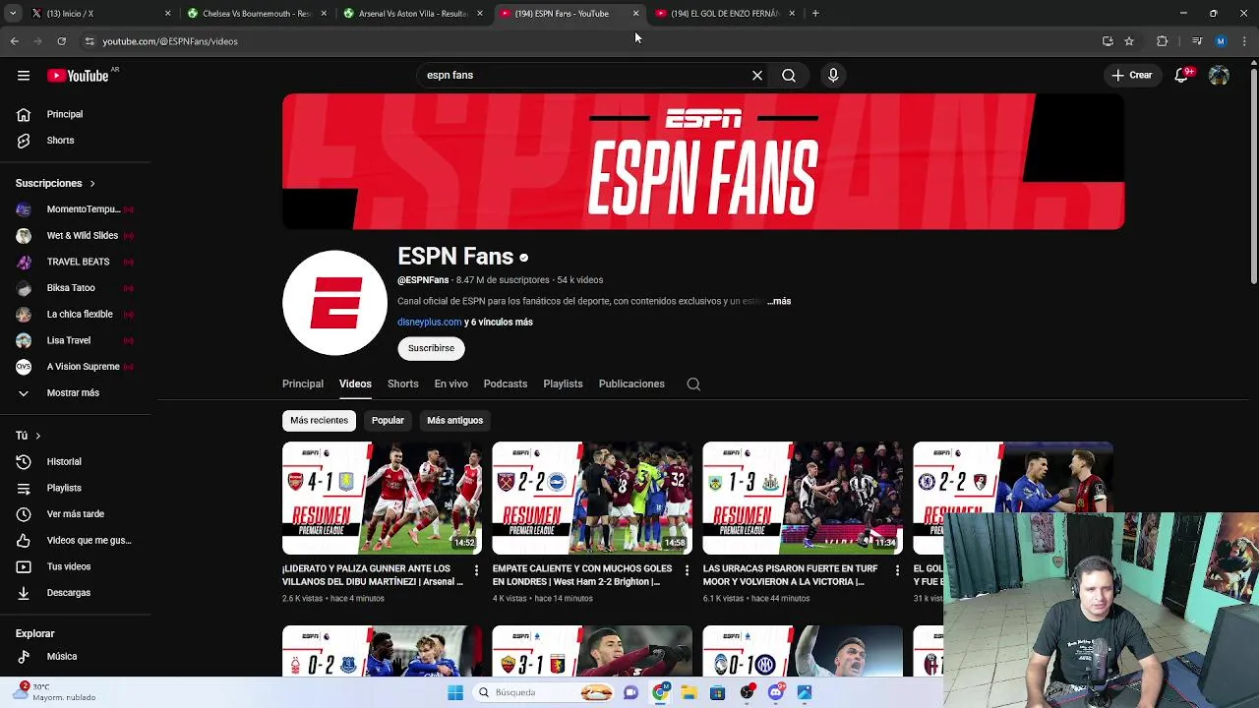This screenshot has width=1259, height=708.
Task: Open a new browser tab
Action: [x=815, y=14]
